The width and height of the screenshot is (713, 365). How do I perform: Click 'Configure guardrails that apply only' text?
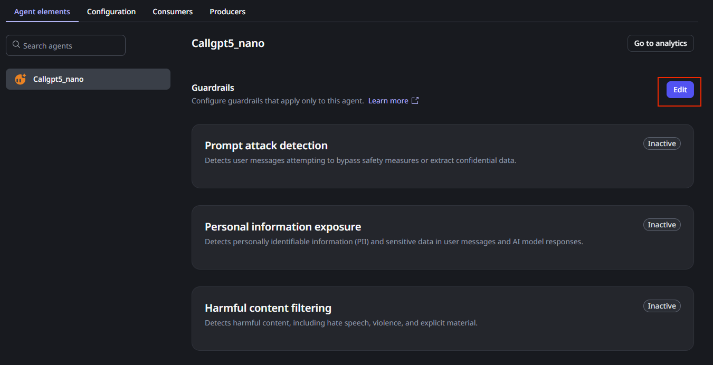pos(278,101)
